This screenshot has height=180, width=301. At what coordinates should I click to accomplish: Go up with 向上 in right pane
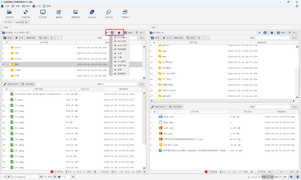[293, 33]
